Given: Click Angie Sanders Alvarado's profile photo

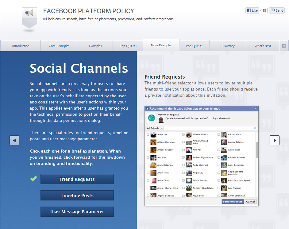Looking at the screenshot, I should [x=224, y=173].
